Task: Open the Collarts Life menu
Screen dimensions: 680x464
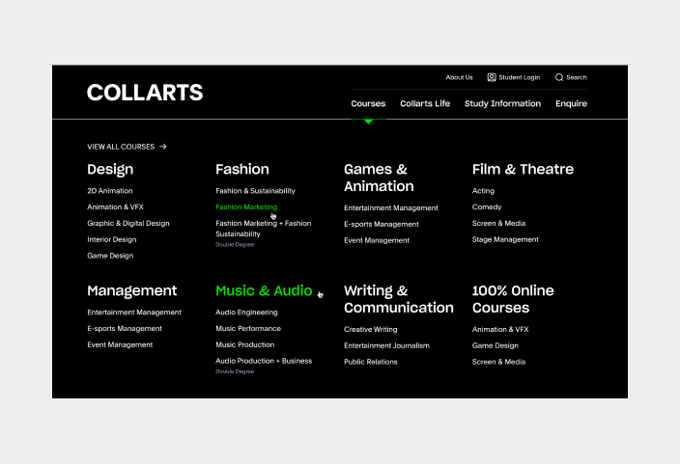Action: (x=425, y=103)
